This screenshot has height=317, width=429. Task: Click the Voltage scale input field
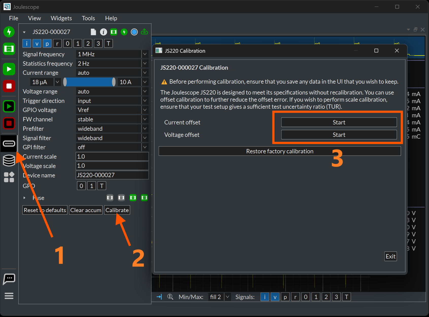click(x=112, y=166)
